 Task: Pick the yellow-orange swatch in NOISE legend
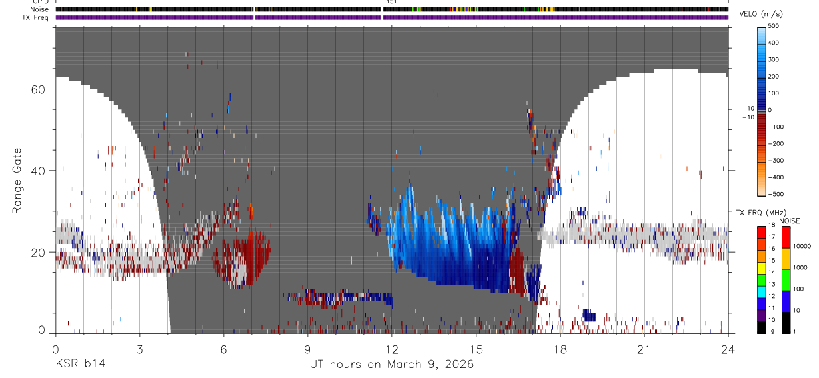click(786, 259)
